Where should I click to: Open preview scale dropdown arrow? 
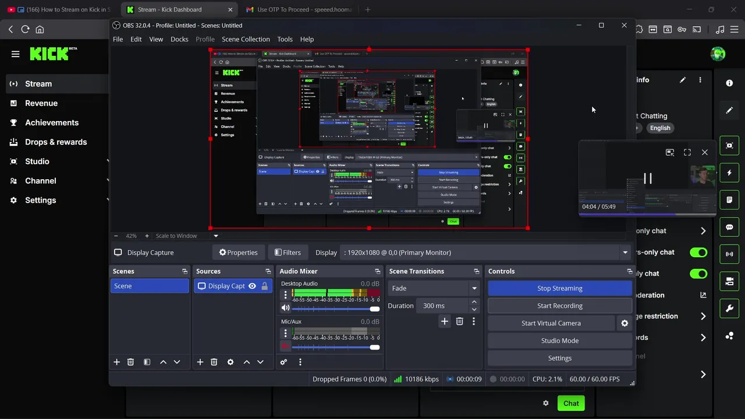216,236
